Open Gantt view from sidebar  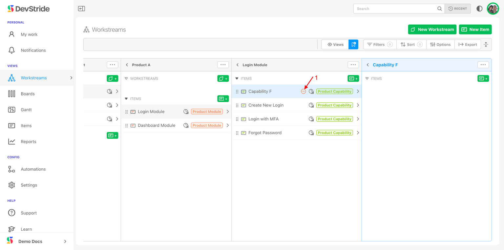coord(26,110)
